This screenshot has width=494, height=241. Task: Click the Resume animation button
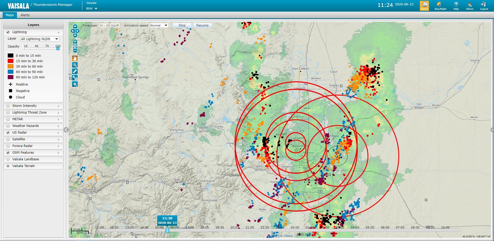202,25
